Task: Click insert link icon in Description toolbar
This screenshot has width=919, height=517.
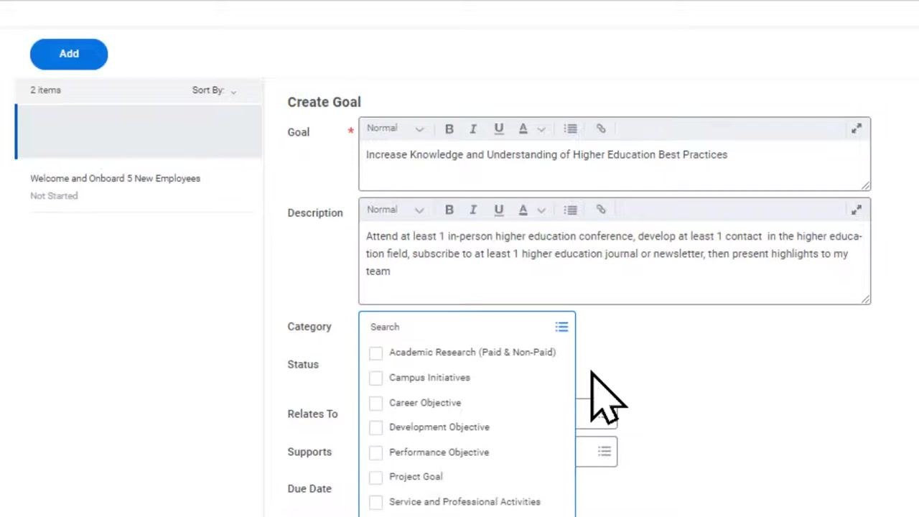Action: click(x=601, y=210)
